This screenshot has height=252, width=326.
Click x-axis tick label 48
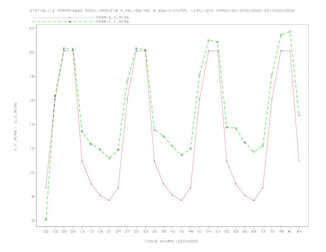(191, 231)
